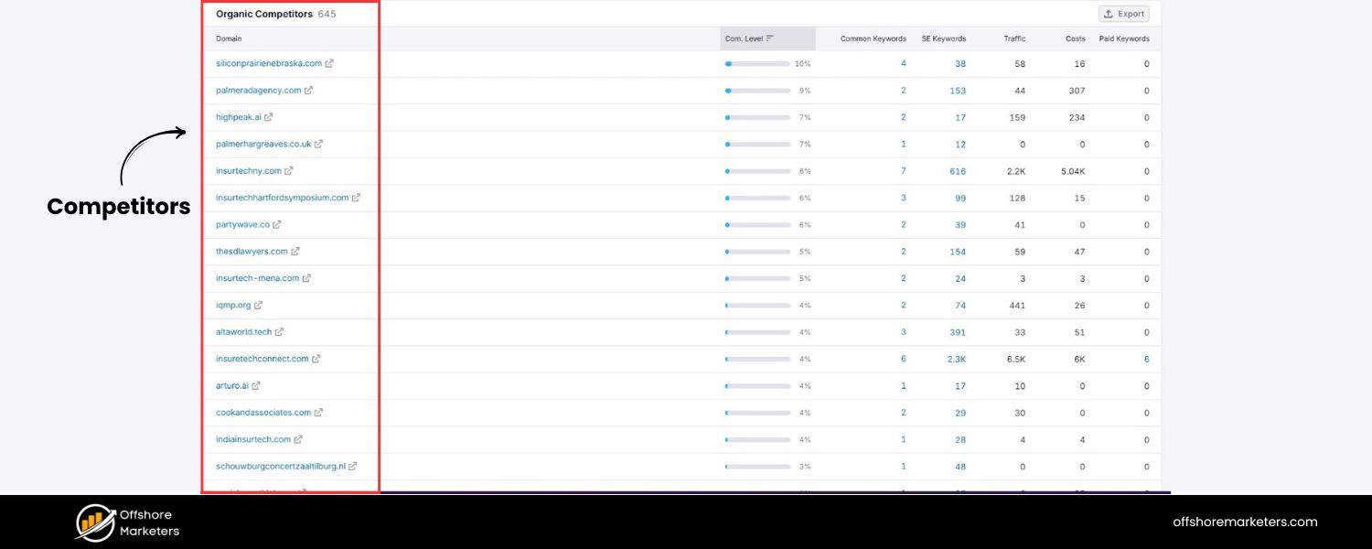Click the external link icon beside palmeradagency.com
Screen dimensions: 1372x549
click(x=309, y=90)
